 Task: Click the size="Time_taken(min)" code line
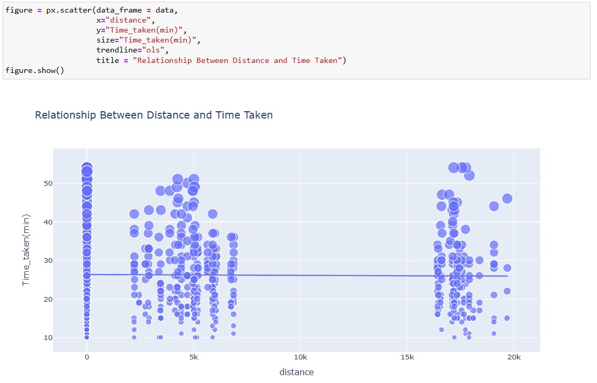click(x=148, y=40)
